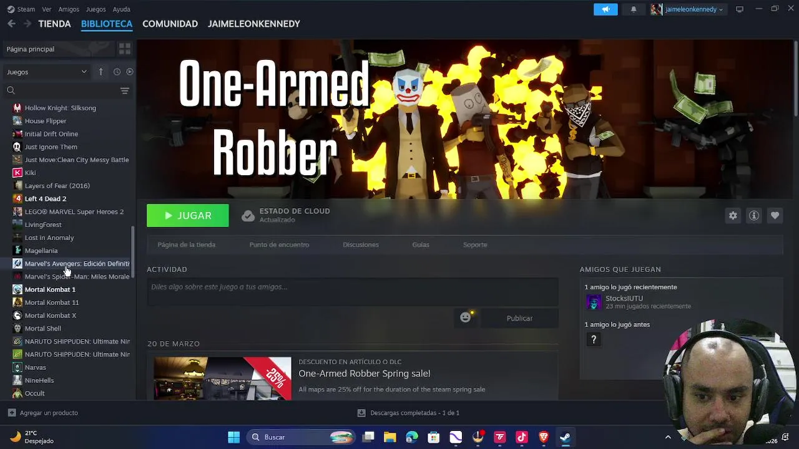Toggle ready-to-play filter icon
This screenshot has width=799, height=449.
130,72
